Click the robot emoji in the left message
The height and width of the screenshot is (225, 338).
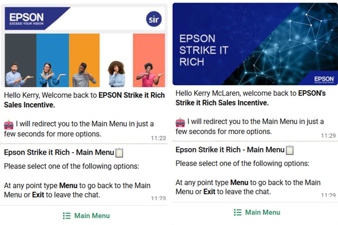(9, 125)
